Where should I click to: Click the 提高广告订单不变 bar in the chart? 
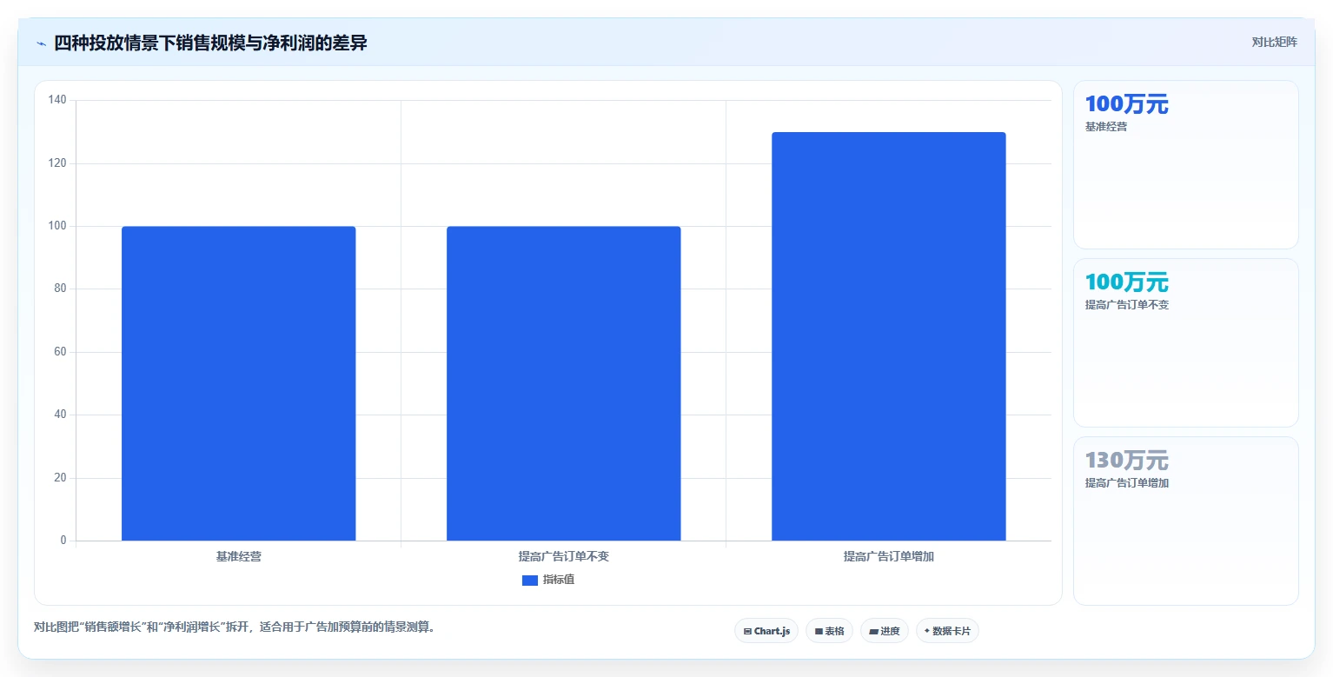click(x=563, y=383)
